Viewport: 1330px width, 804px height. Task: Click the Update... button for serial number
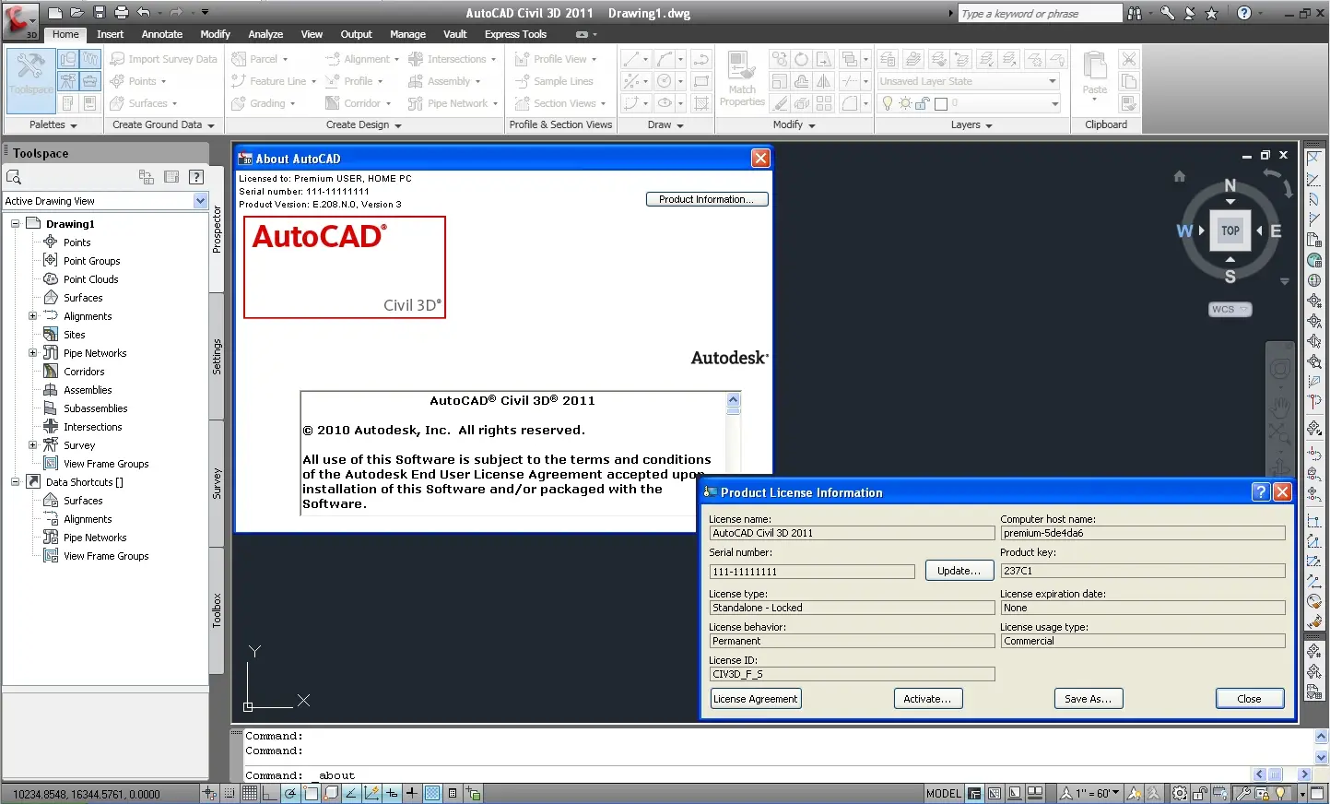(959, 571)
